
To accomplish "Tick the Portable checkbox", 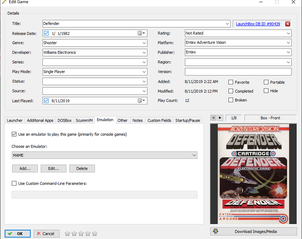I will (x=266, y=82).
